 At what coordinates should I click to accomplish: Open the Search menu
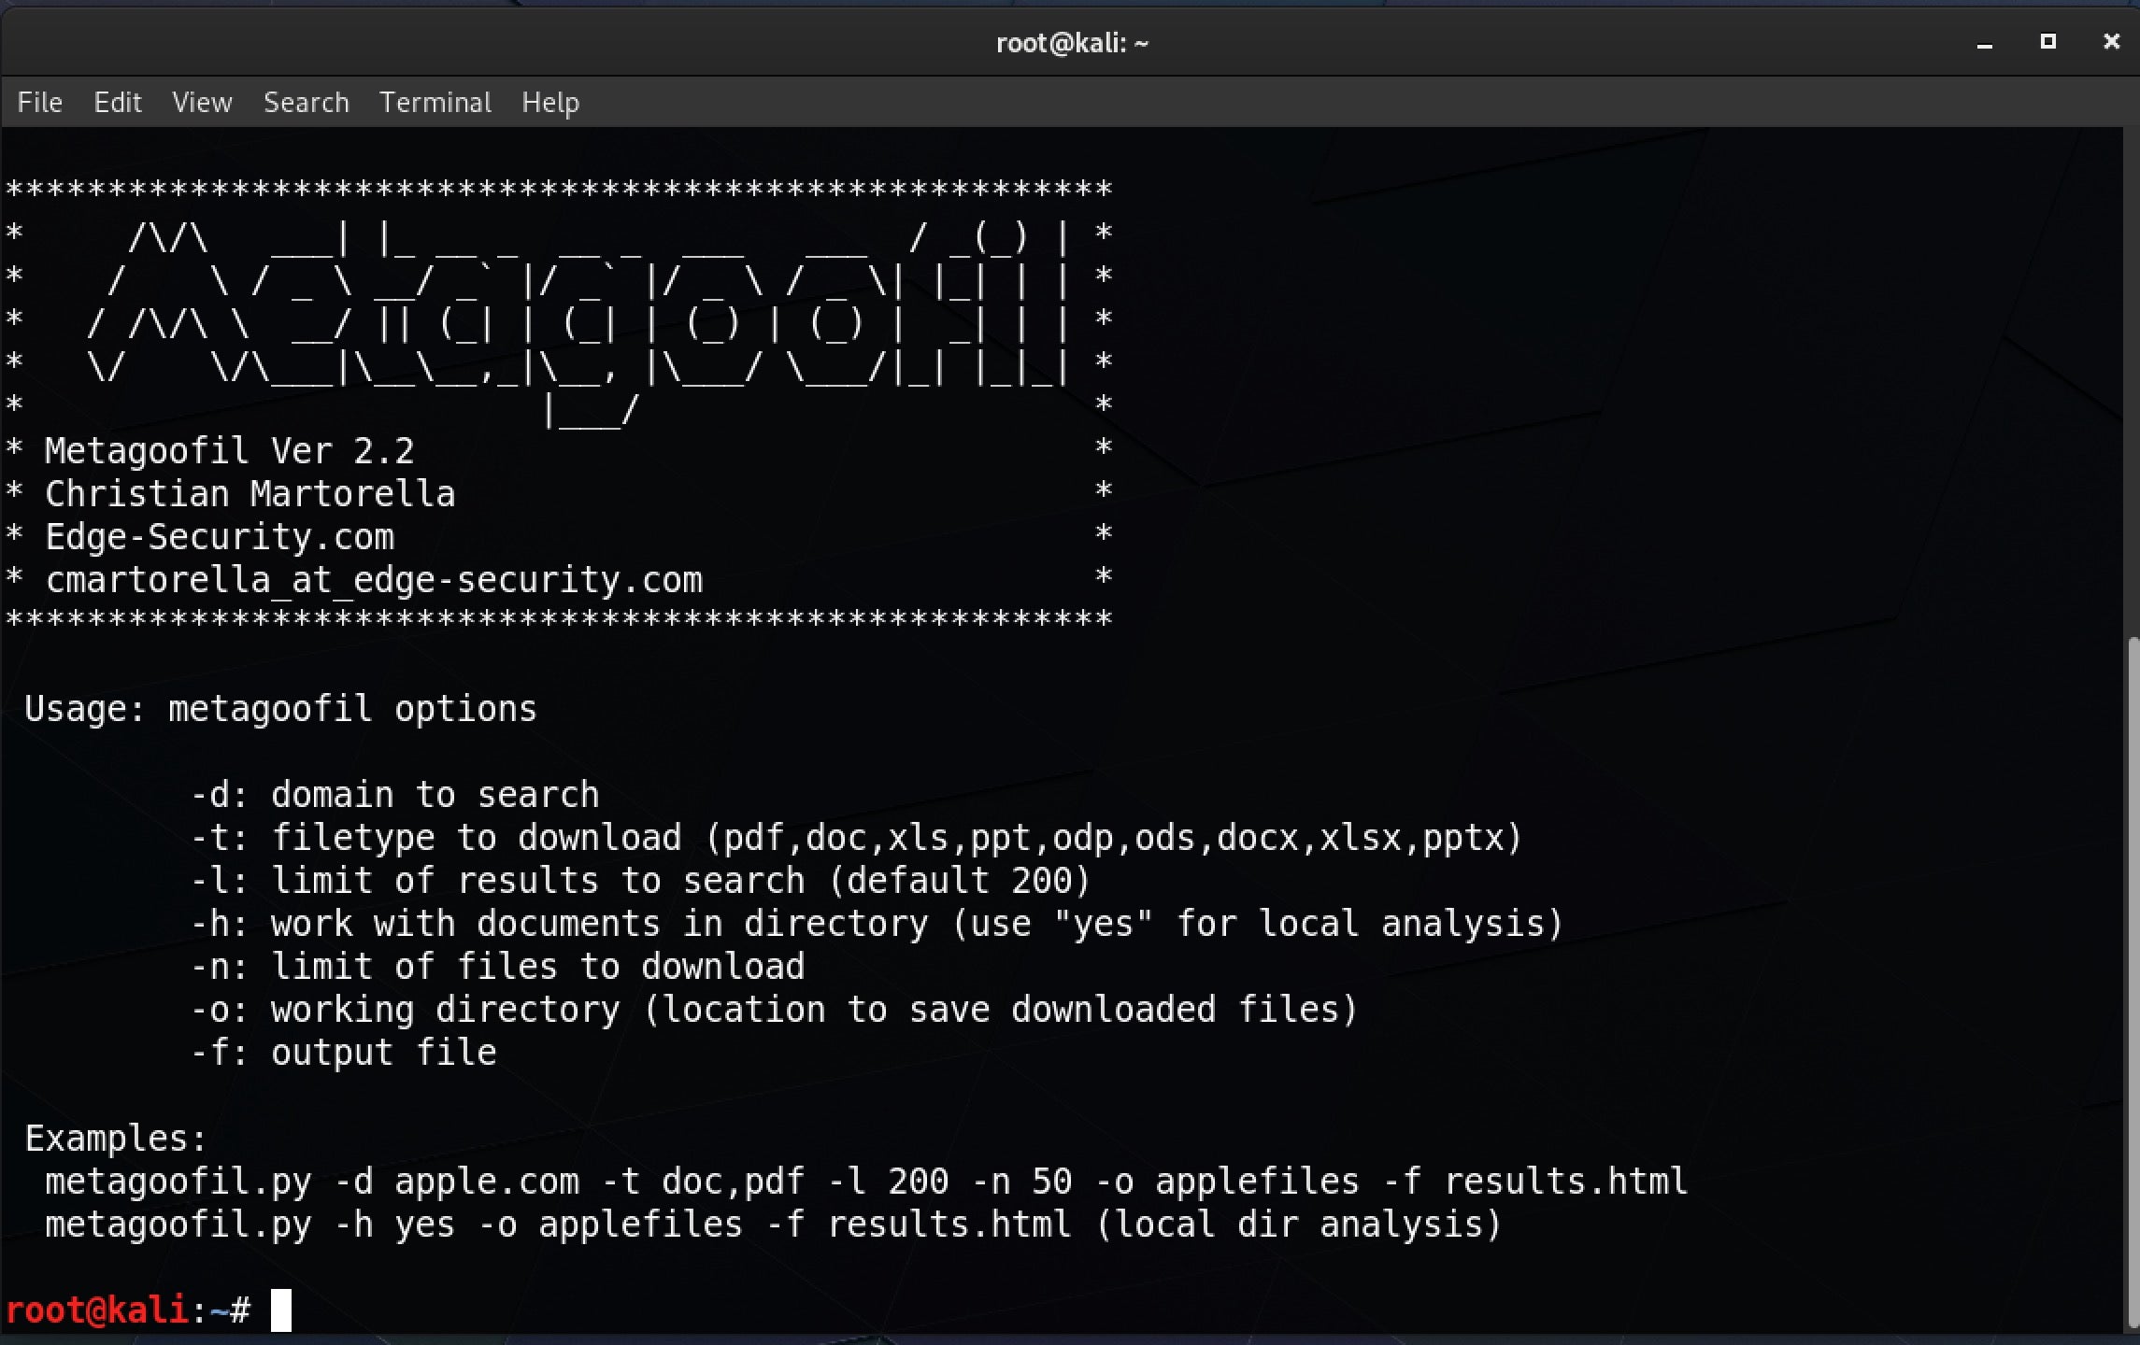(x=306, y=102)
